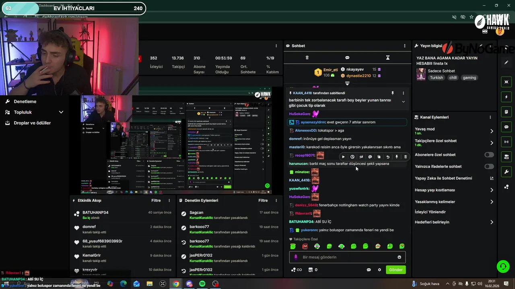Open Google Chrome from the taskbar
The height and width of the screenshot is (289, 515).
pos(176,284)
